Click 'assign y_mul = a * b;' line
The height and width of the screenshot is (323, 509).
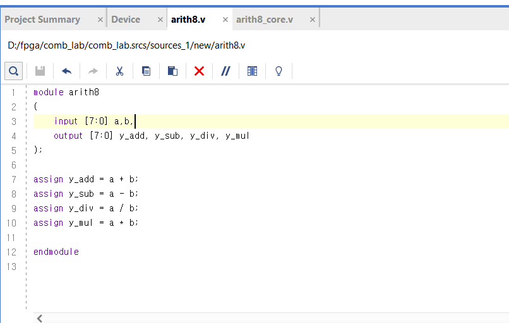click(86, 223)
